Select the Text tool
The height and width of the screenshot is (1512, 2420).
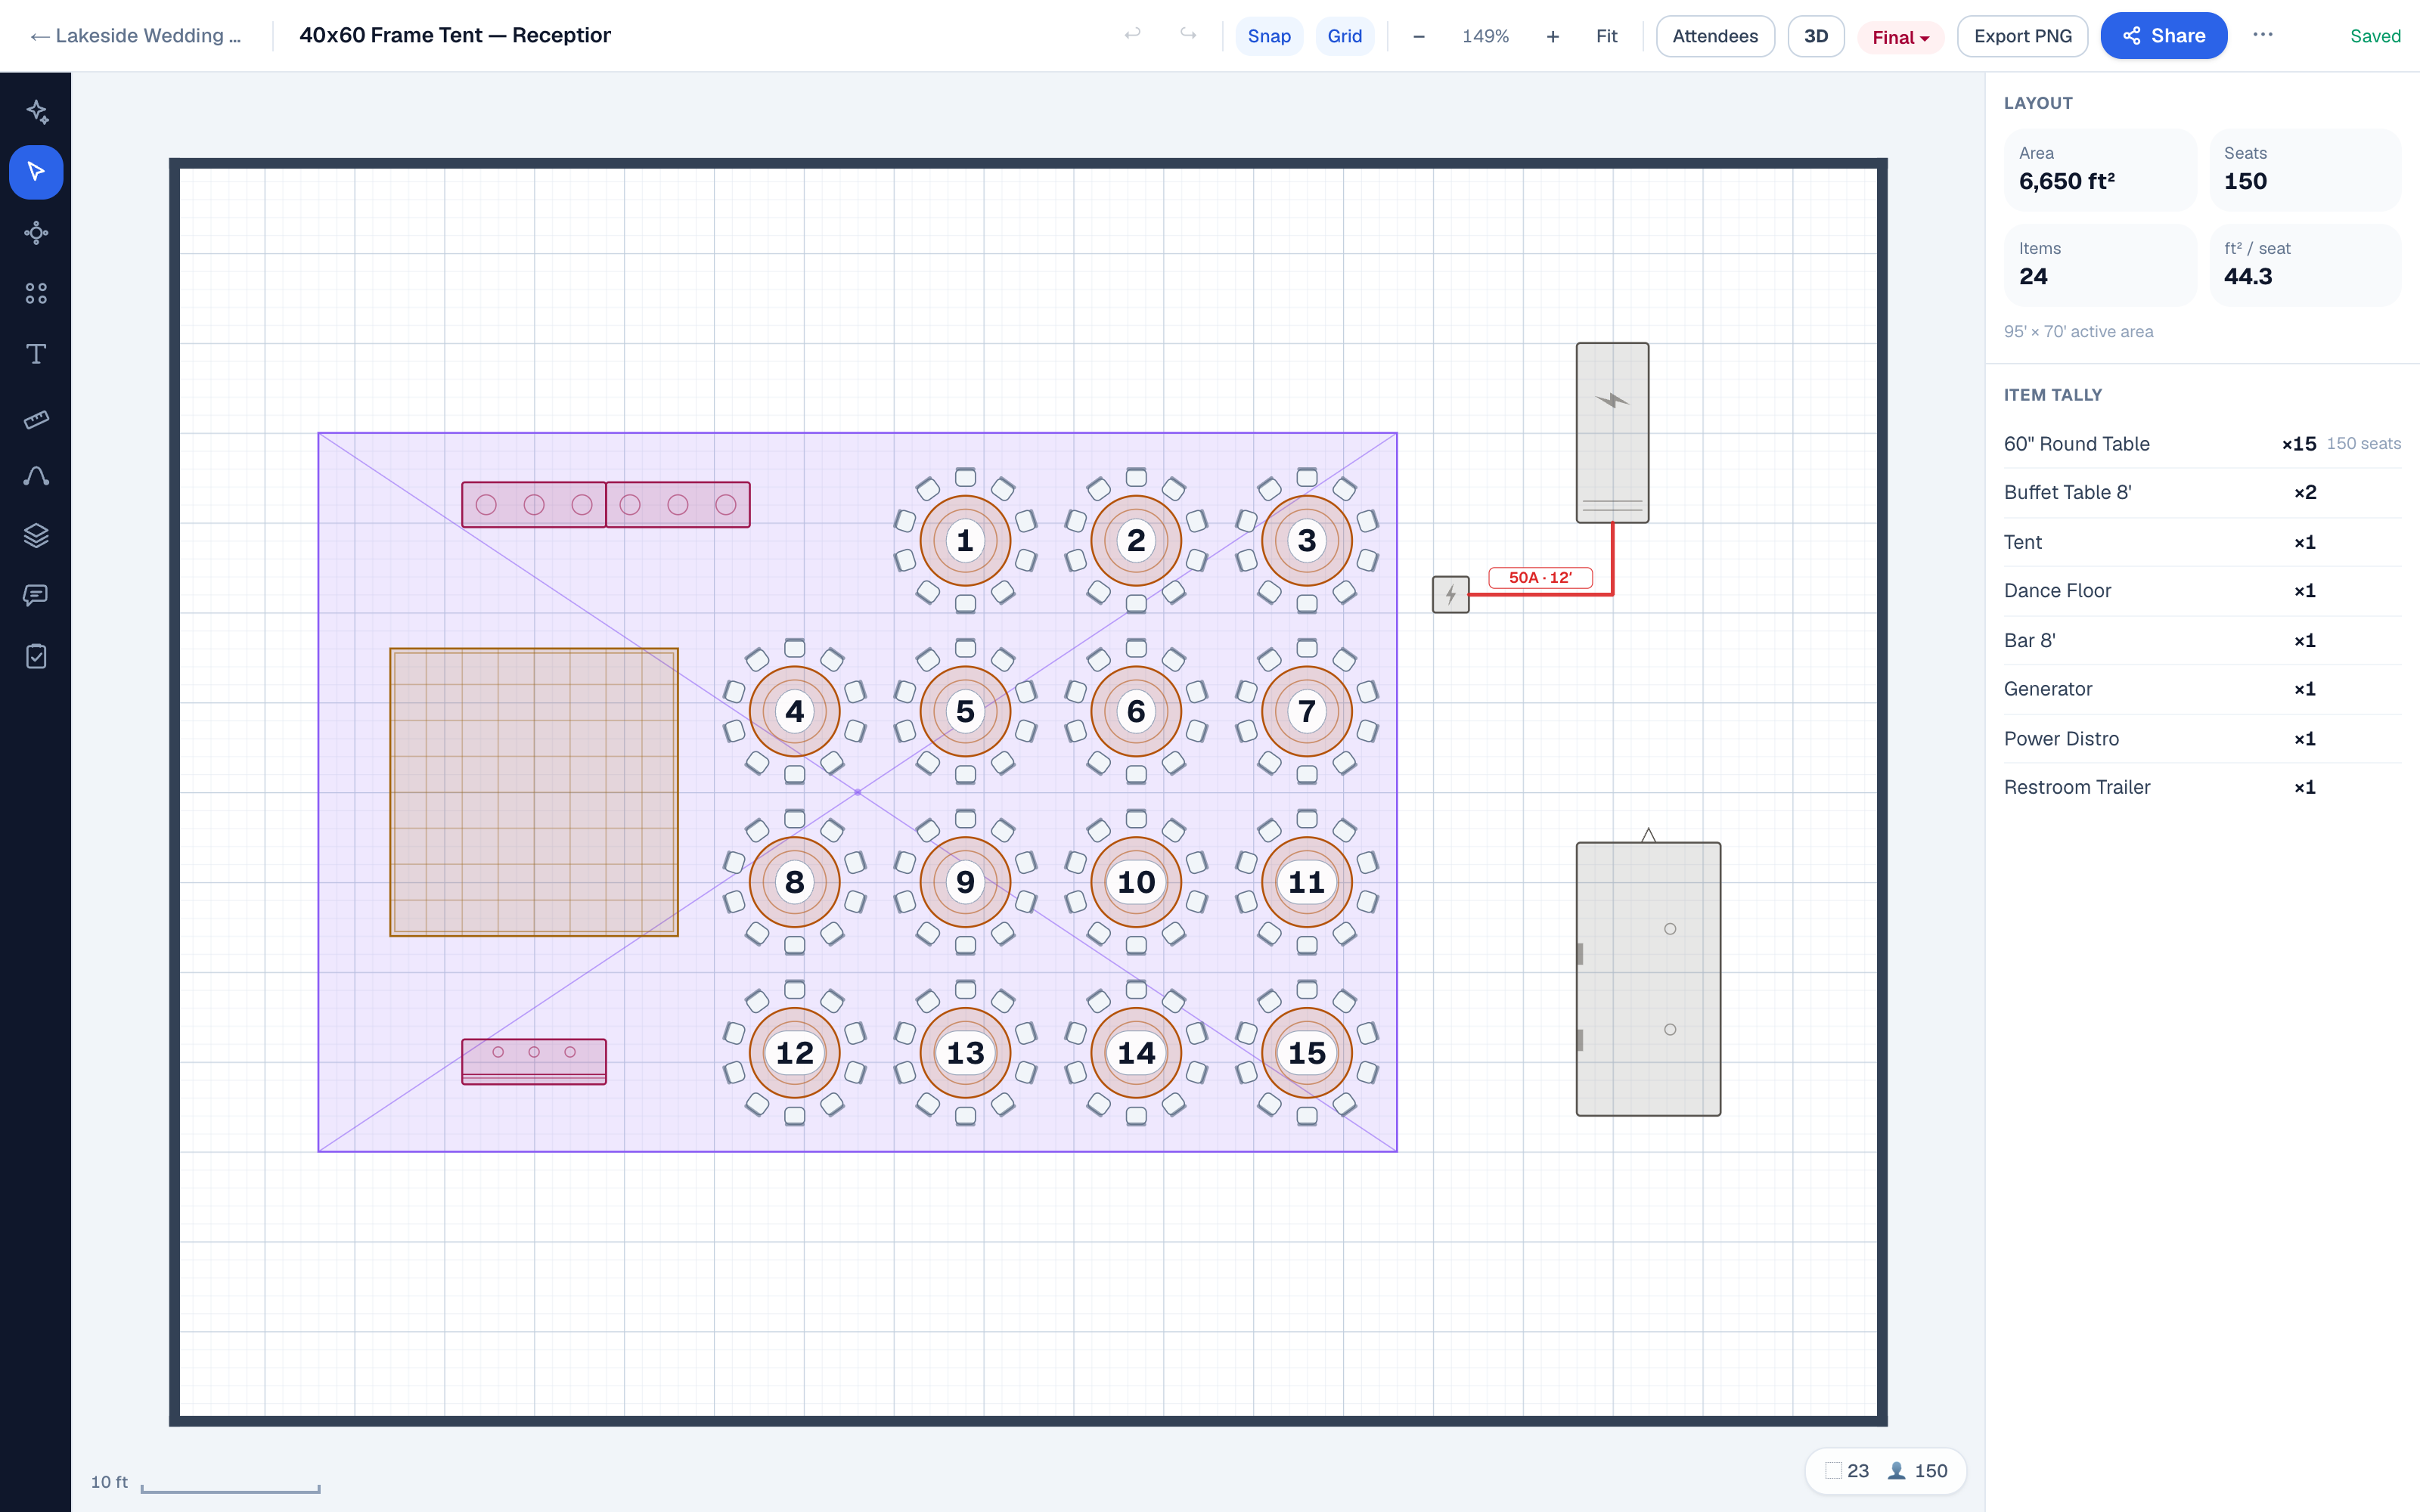(36, 354)
